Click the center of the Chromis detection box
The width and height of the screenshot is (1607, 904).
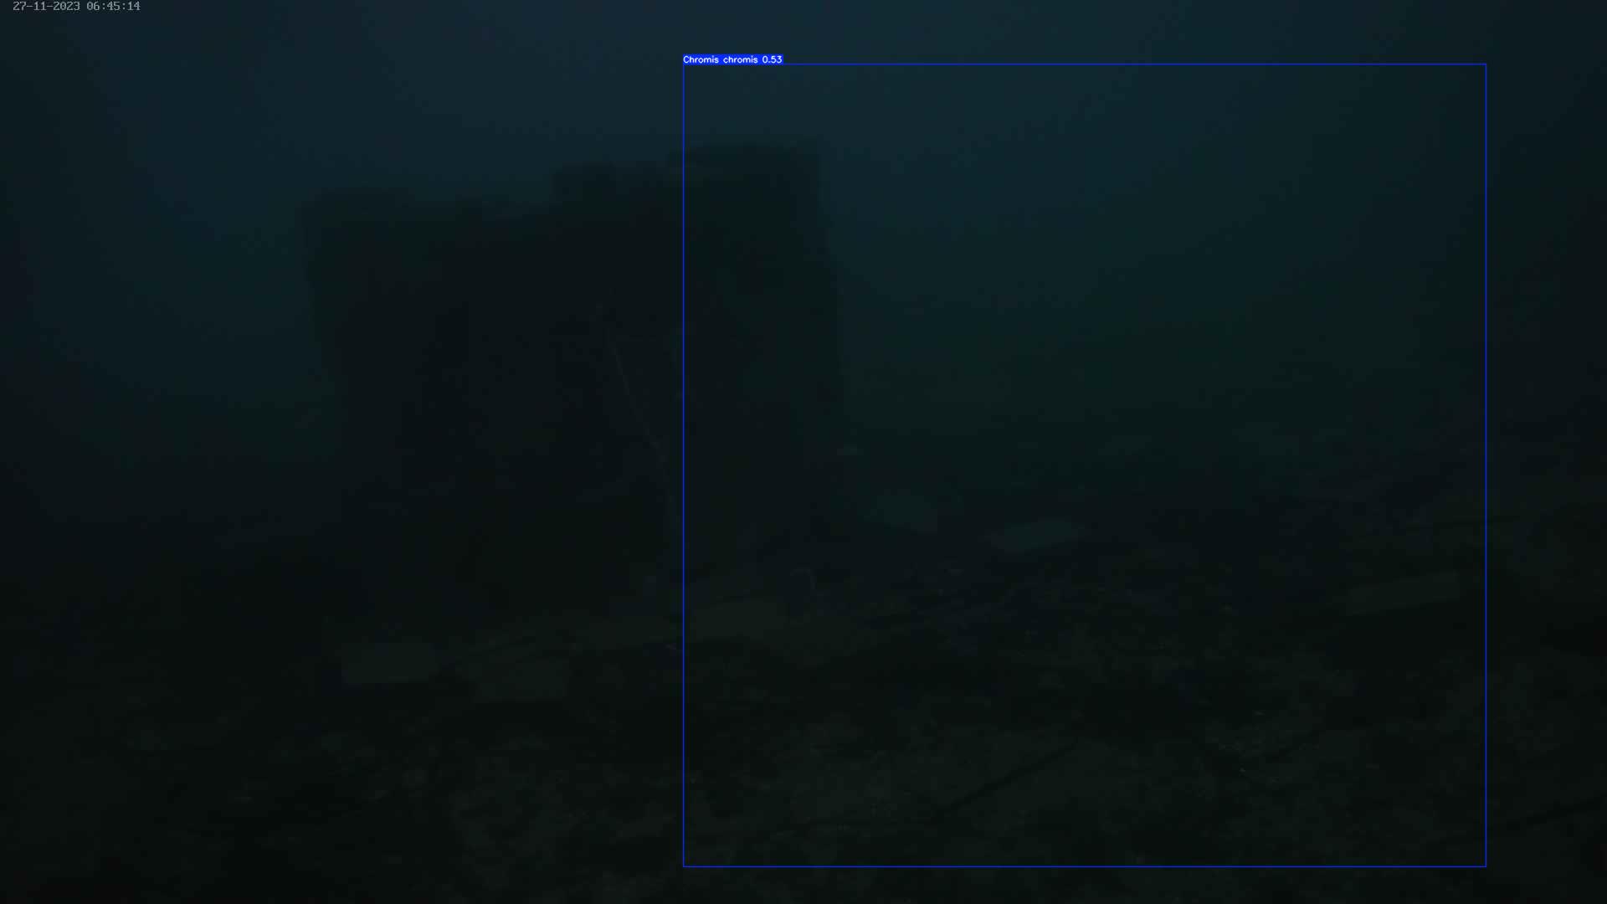1085,465
